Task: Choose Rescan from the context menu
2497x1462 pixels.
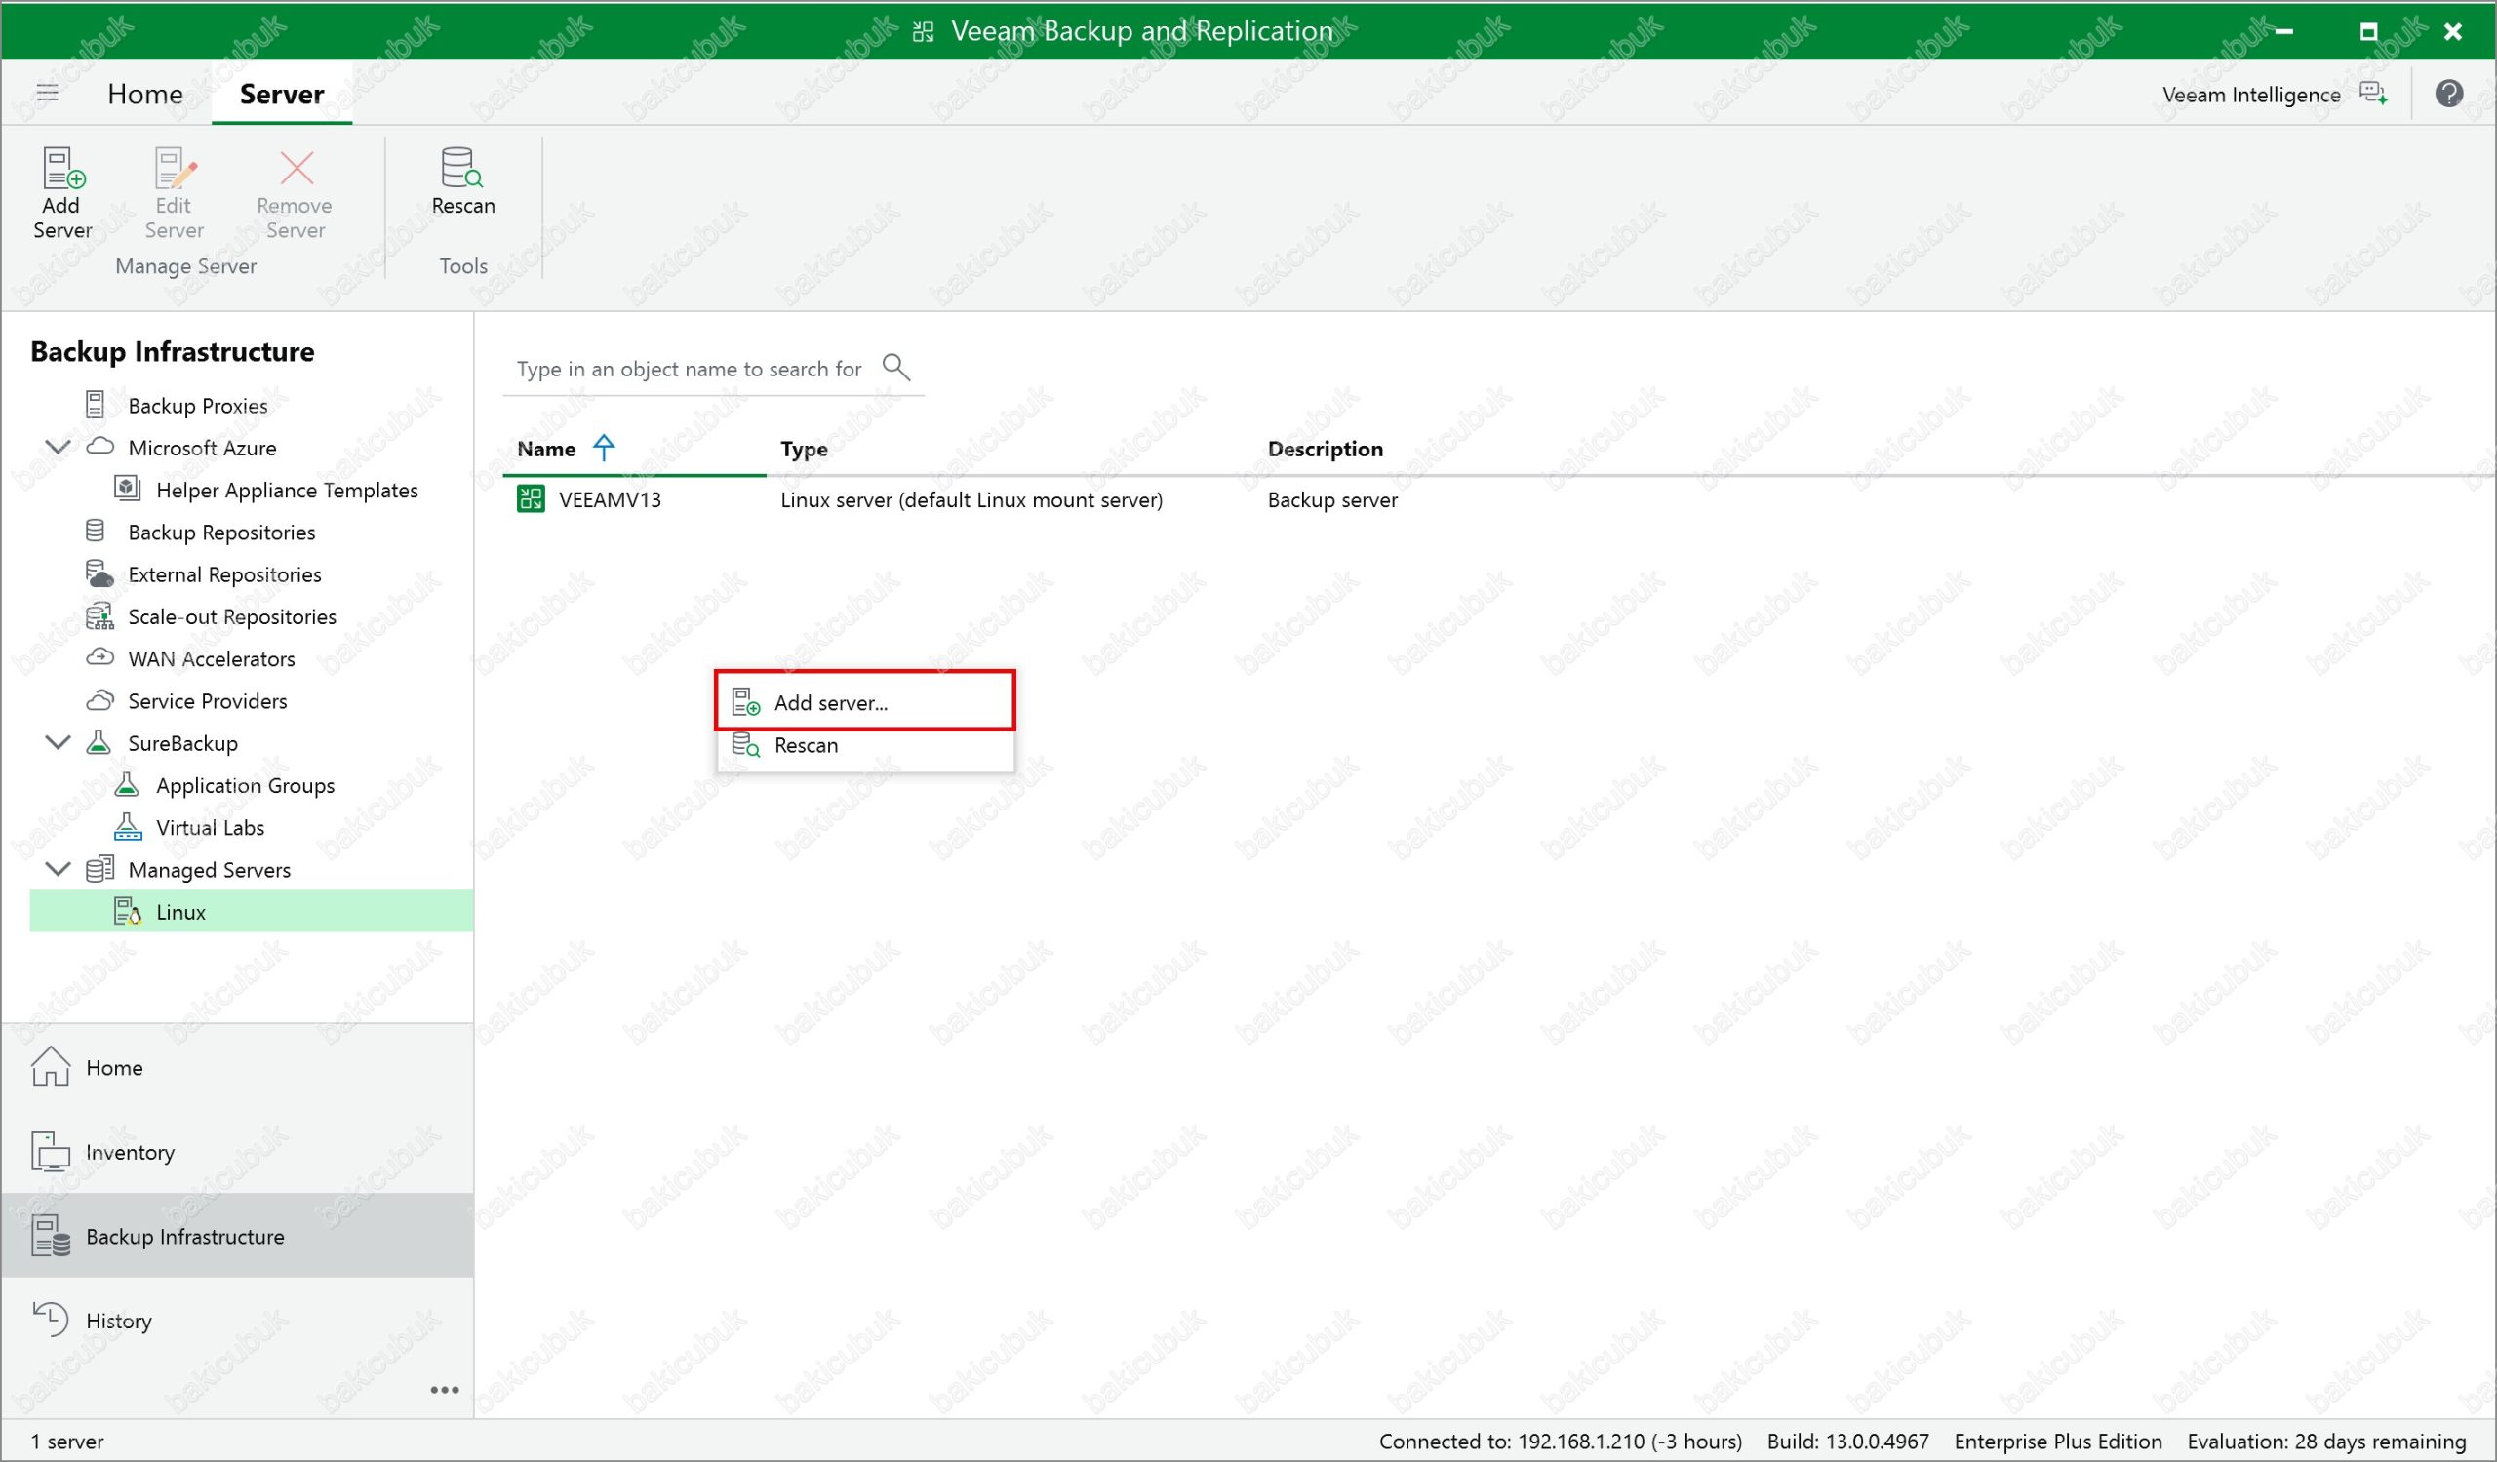Action: click(806, 745)
